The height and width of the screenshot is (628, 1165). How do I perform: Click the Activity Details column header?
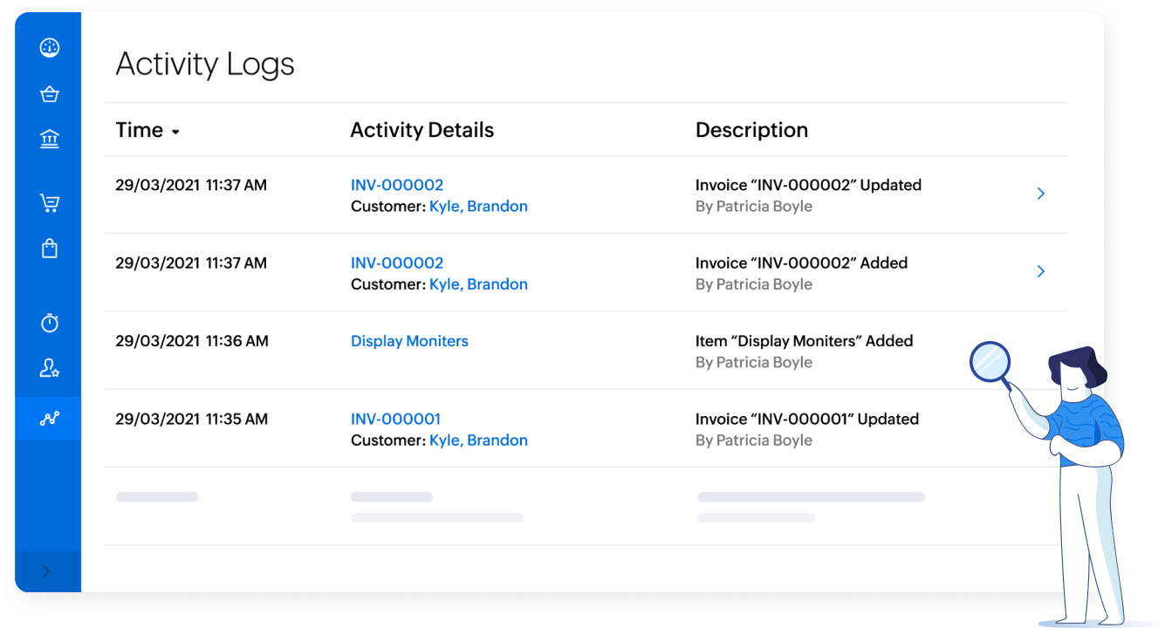pyautogui.click(x=422, y=130)
